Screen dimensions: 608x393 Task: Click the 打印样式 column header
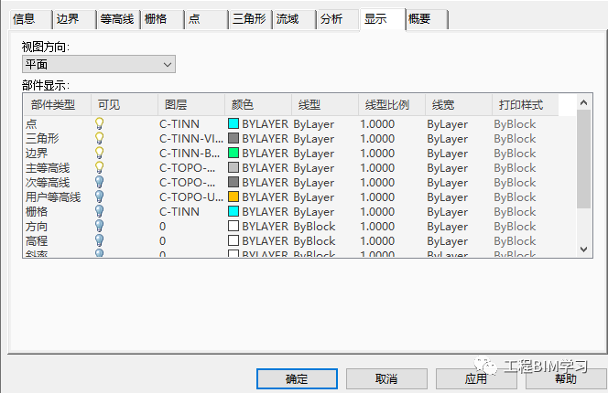pos(525,104)
